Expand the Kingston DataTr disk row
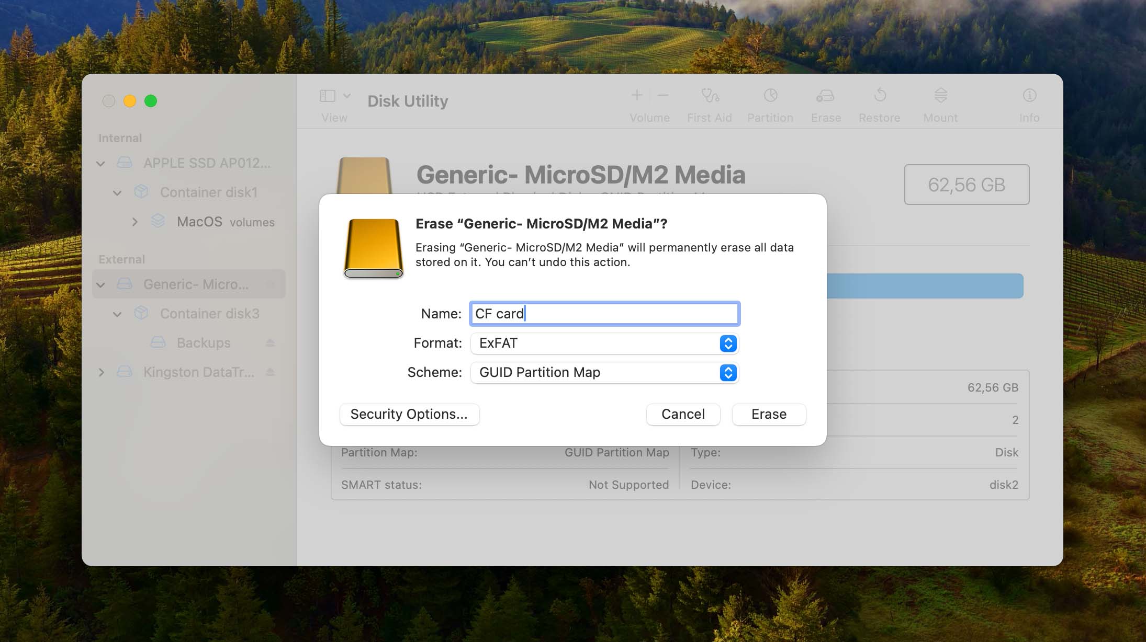Screen dimensions: 1146x642 click(x=101, y=372)
